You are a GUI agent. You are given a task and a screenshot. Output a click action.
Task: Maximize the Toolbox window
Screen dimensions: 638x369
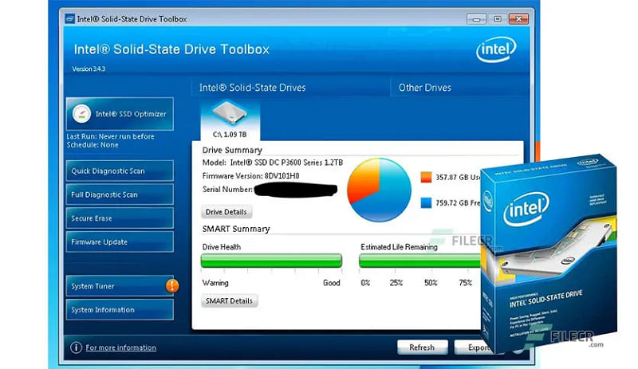pyautogui.click(x=497, y=18)
